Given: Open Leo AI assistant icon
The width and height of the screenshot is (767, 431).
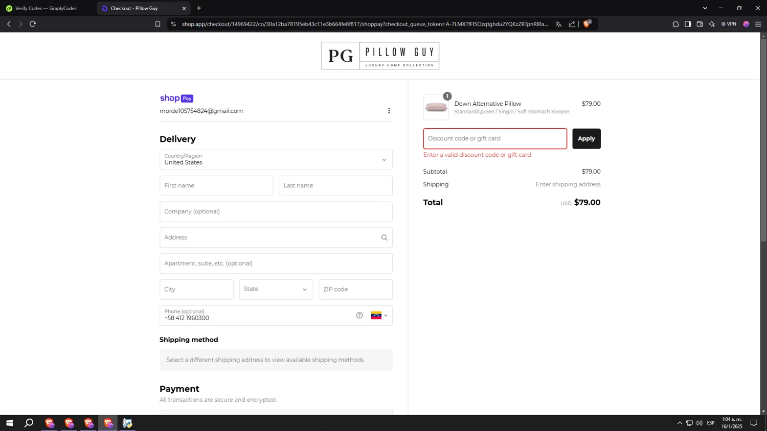Looking at the screenshot, I should pyautogui.click(x=712, y=24).
